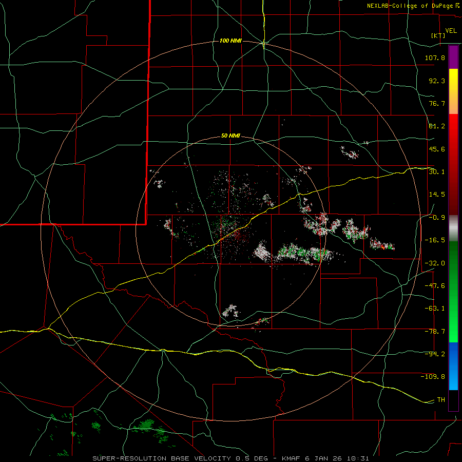Screen dimensions: 462x462
Task: Click the -109.8 scale value
Action: pyautogui.click(x=433, y=377)
